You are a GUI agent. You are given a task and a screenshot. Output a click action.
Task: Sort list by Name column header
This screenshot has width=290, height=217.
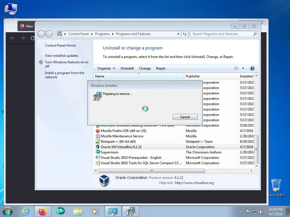[139, 76]
